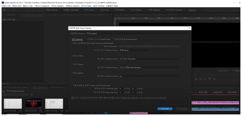Viewport: 242px width, 116px height.
Task: Switch to the General tab
Action: click(77, 39)
